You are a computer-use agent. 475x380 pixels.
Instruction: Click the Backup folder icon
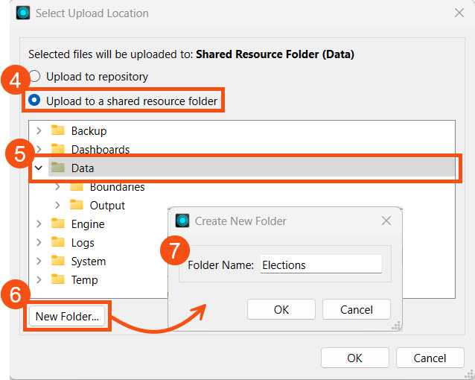click(x=58, y=131)
